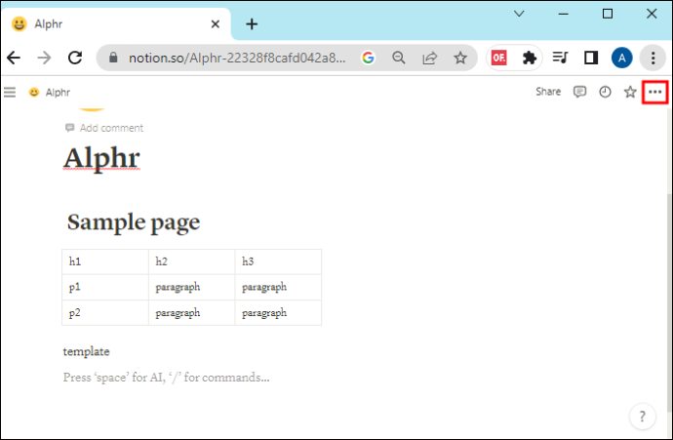Minimize the browser window
This screenshot has height=440, width=673.
coord(564,14)
